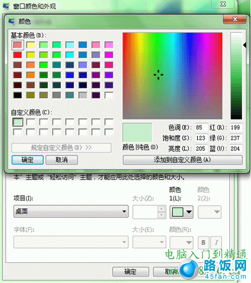The height and width of the screenshot is (283, 251).
Task: Click the disabled 规定自定义颜色 button
Action: pyautogui.click(x=62, y=148)
